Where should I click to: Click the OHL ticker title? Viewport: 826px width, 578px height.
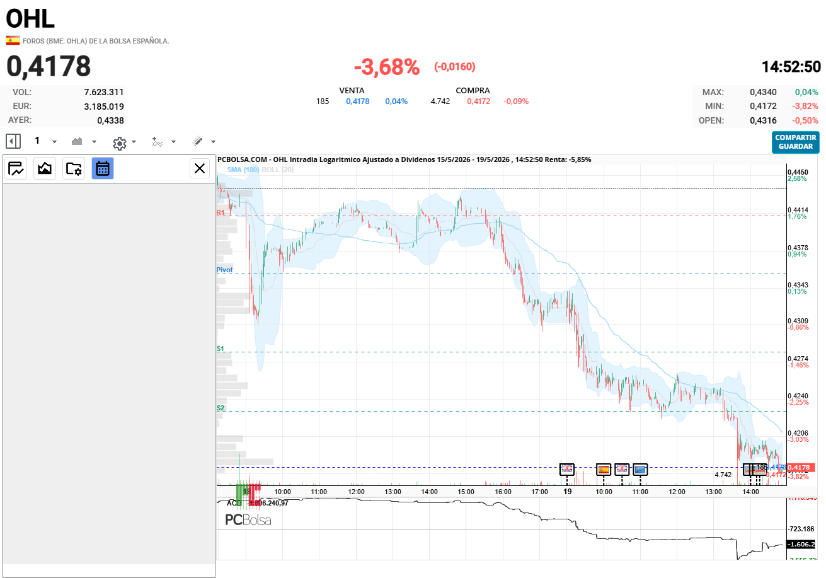[x=30, y=19]
